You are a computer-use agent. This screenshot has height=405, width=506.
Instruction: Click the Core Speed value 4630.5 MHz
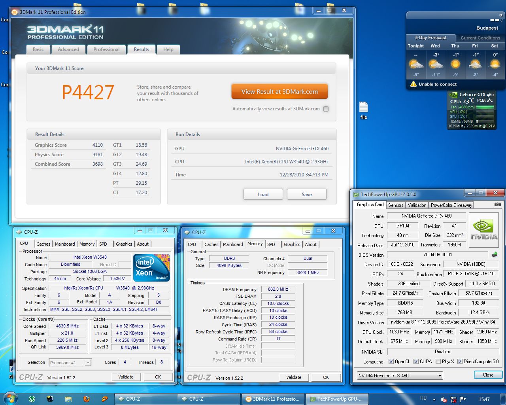coord(67,326)
